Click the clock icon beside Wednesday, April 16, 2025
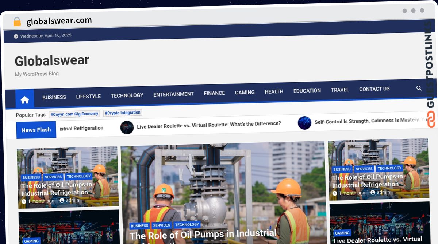The width and height of the screenshot is (438, 244). tap(16, 36)
